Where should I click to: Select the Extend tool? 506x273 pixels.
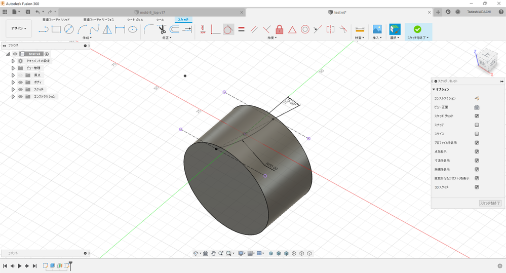(187, 29)
